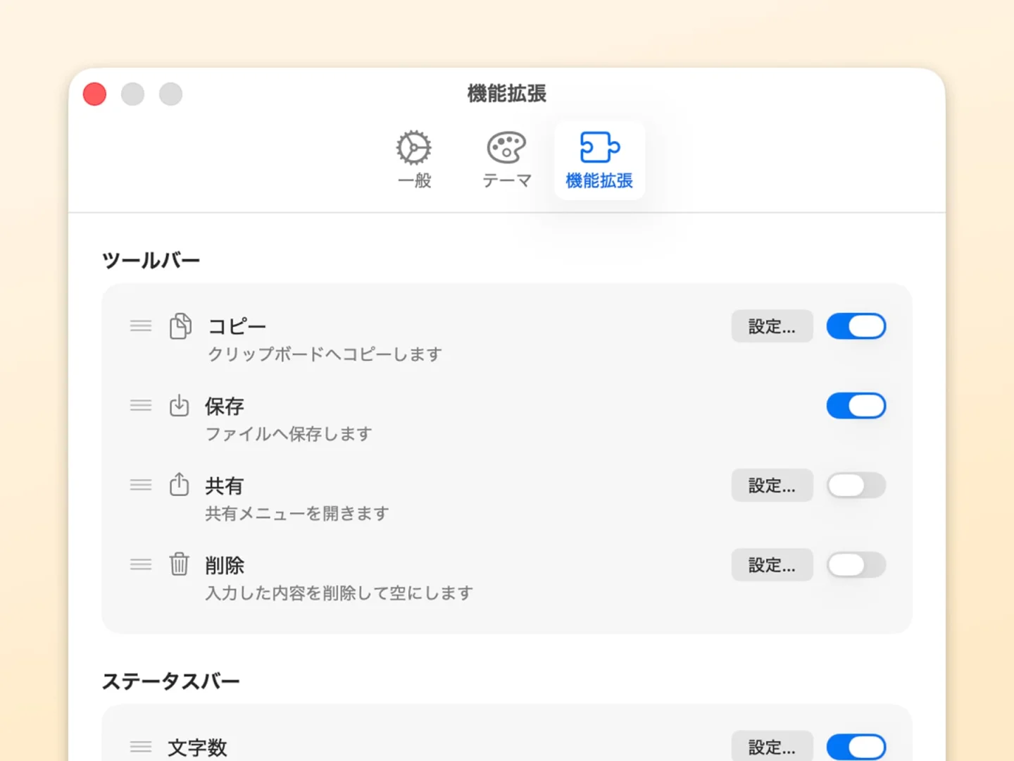The height and width of the screenshot is (761, 1014).
Task: Click description 共有メニューを開きます
Action: point(297,513)
